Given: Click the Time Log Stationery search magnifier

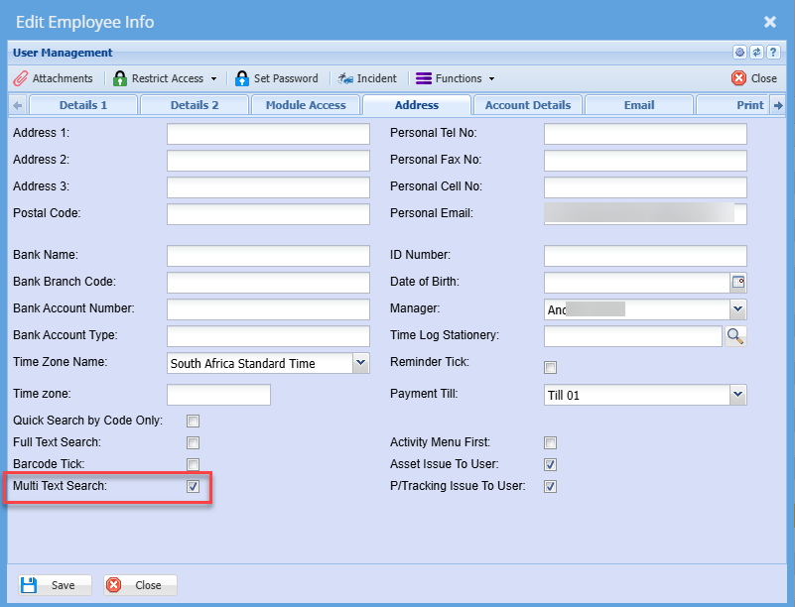Looking at the screenshot, I should click(x=735, y=336).
